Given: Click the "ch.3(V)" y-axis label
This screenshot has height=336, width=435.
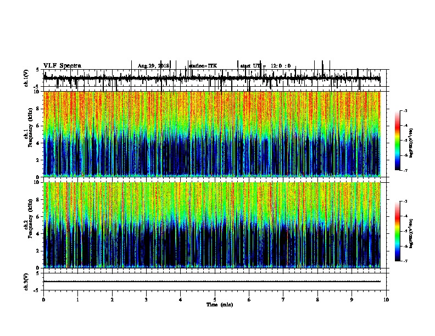Looking at the screenshot, I should coord(26,282).
